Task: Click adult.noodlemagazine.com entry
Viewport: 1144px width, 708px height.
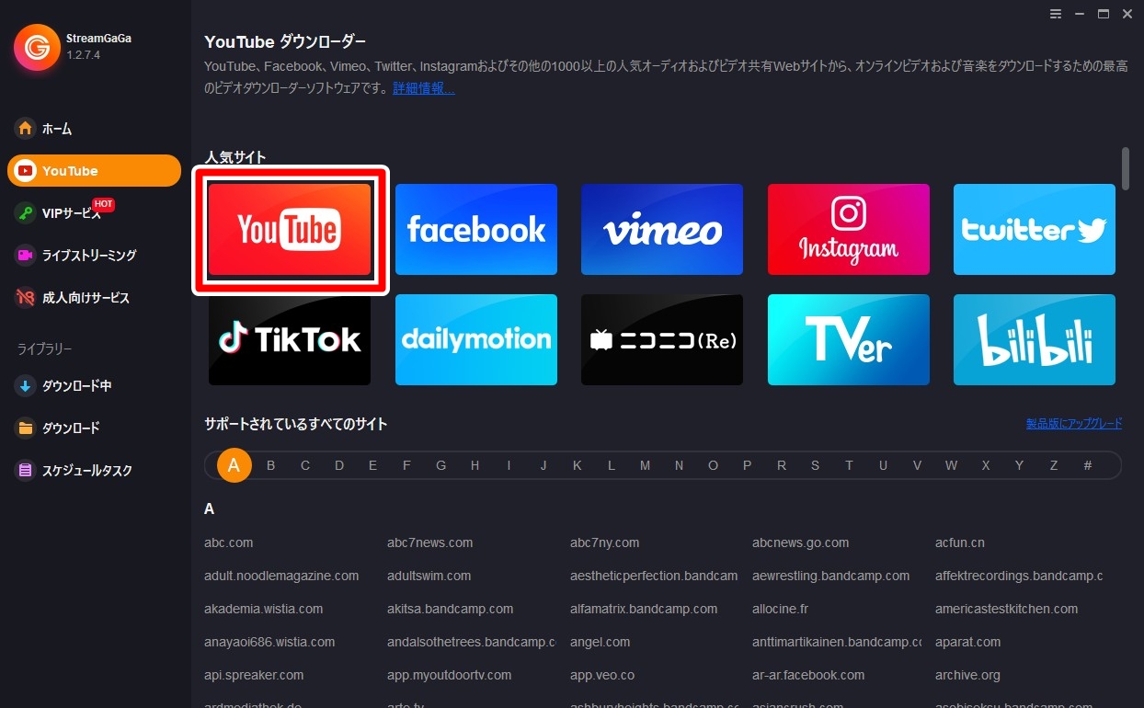Action: [281, 576]
